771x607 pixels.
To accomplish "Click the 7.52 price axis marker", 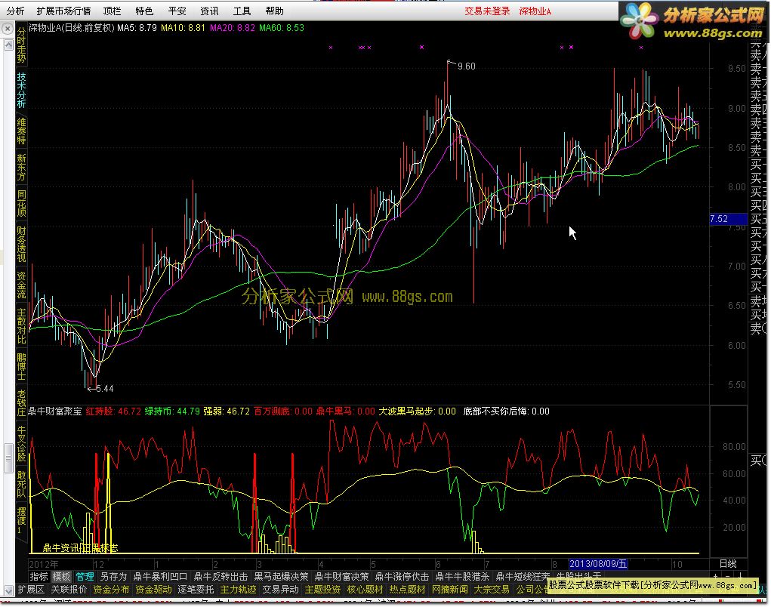I will [x=728, y=219].
